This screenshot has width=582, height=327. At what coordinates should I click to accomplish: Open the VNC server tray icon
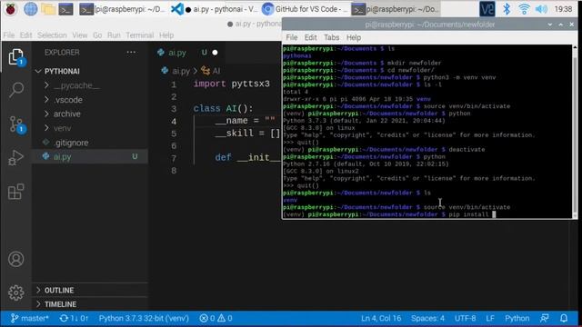pyautogui.click(x=487, y=9)
